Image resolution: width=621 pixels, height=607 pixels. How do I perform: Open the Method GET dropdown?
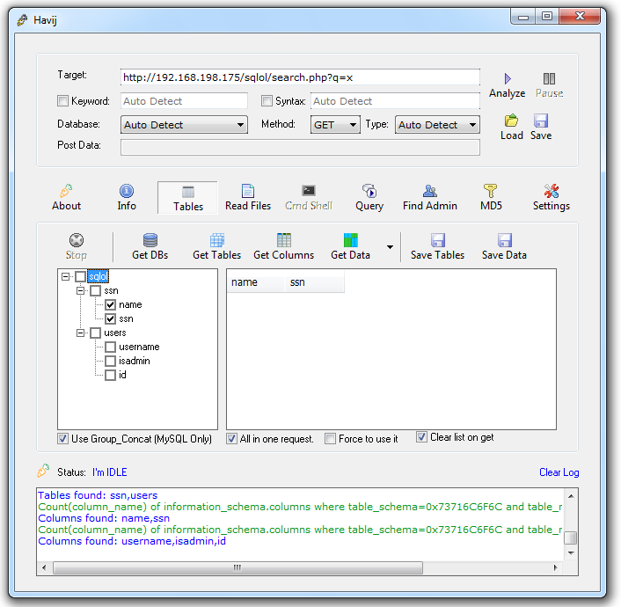pos(335,125)
